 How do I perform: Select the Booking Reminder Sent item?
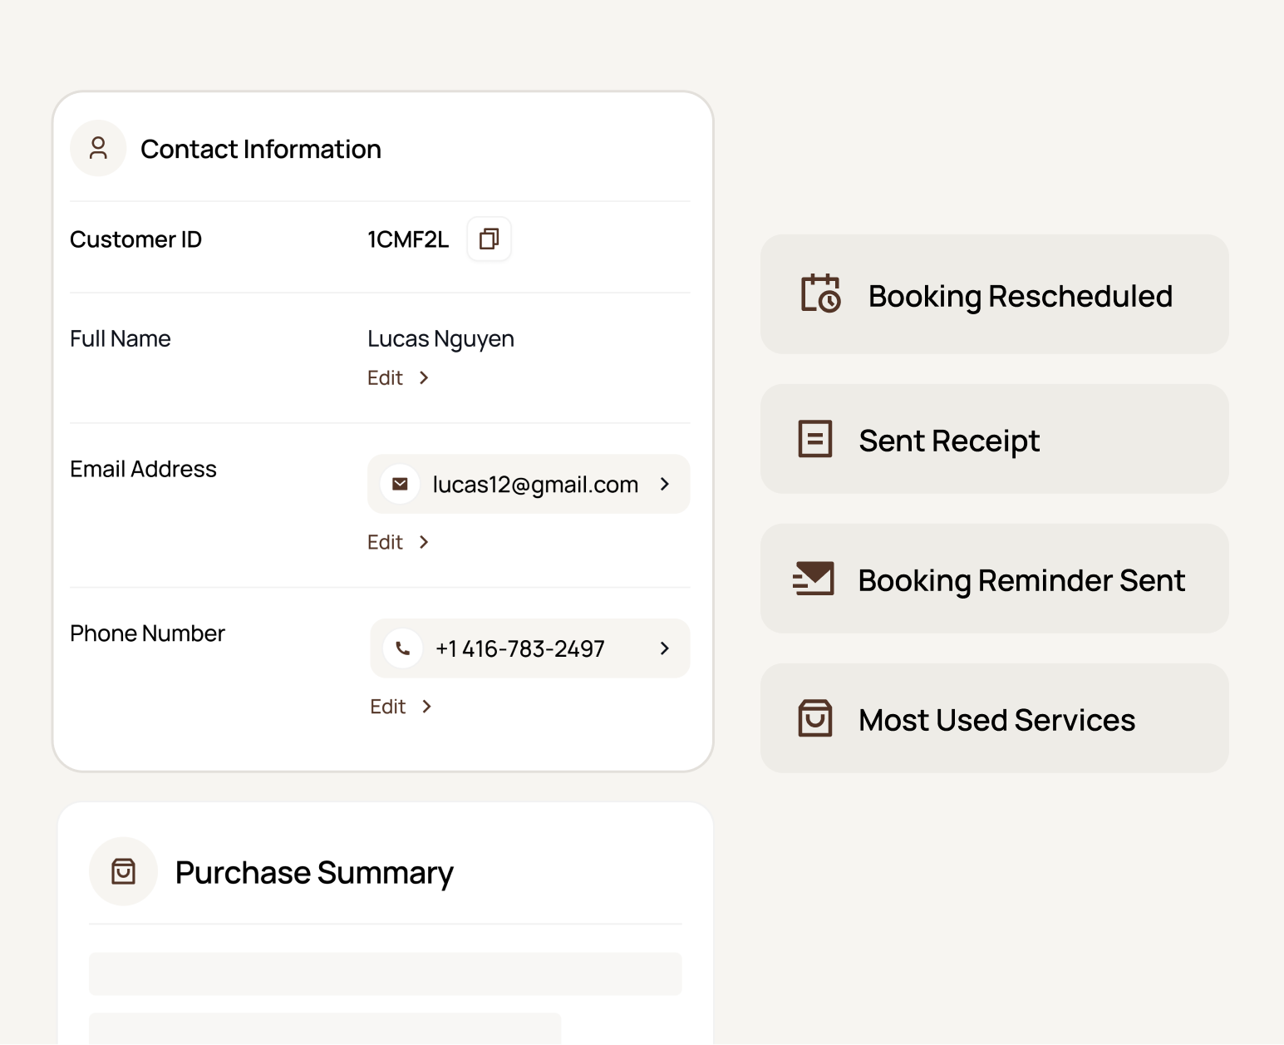[994, 579]
